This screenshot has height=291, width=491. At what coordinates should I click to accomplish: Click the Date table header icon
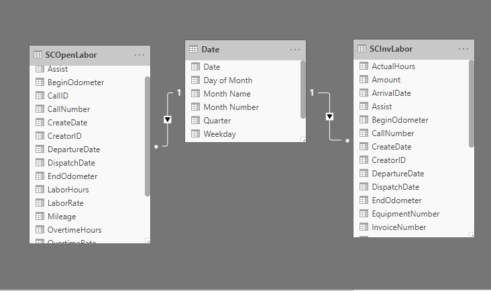point(194,50)
